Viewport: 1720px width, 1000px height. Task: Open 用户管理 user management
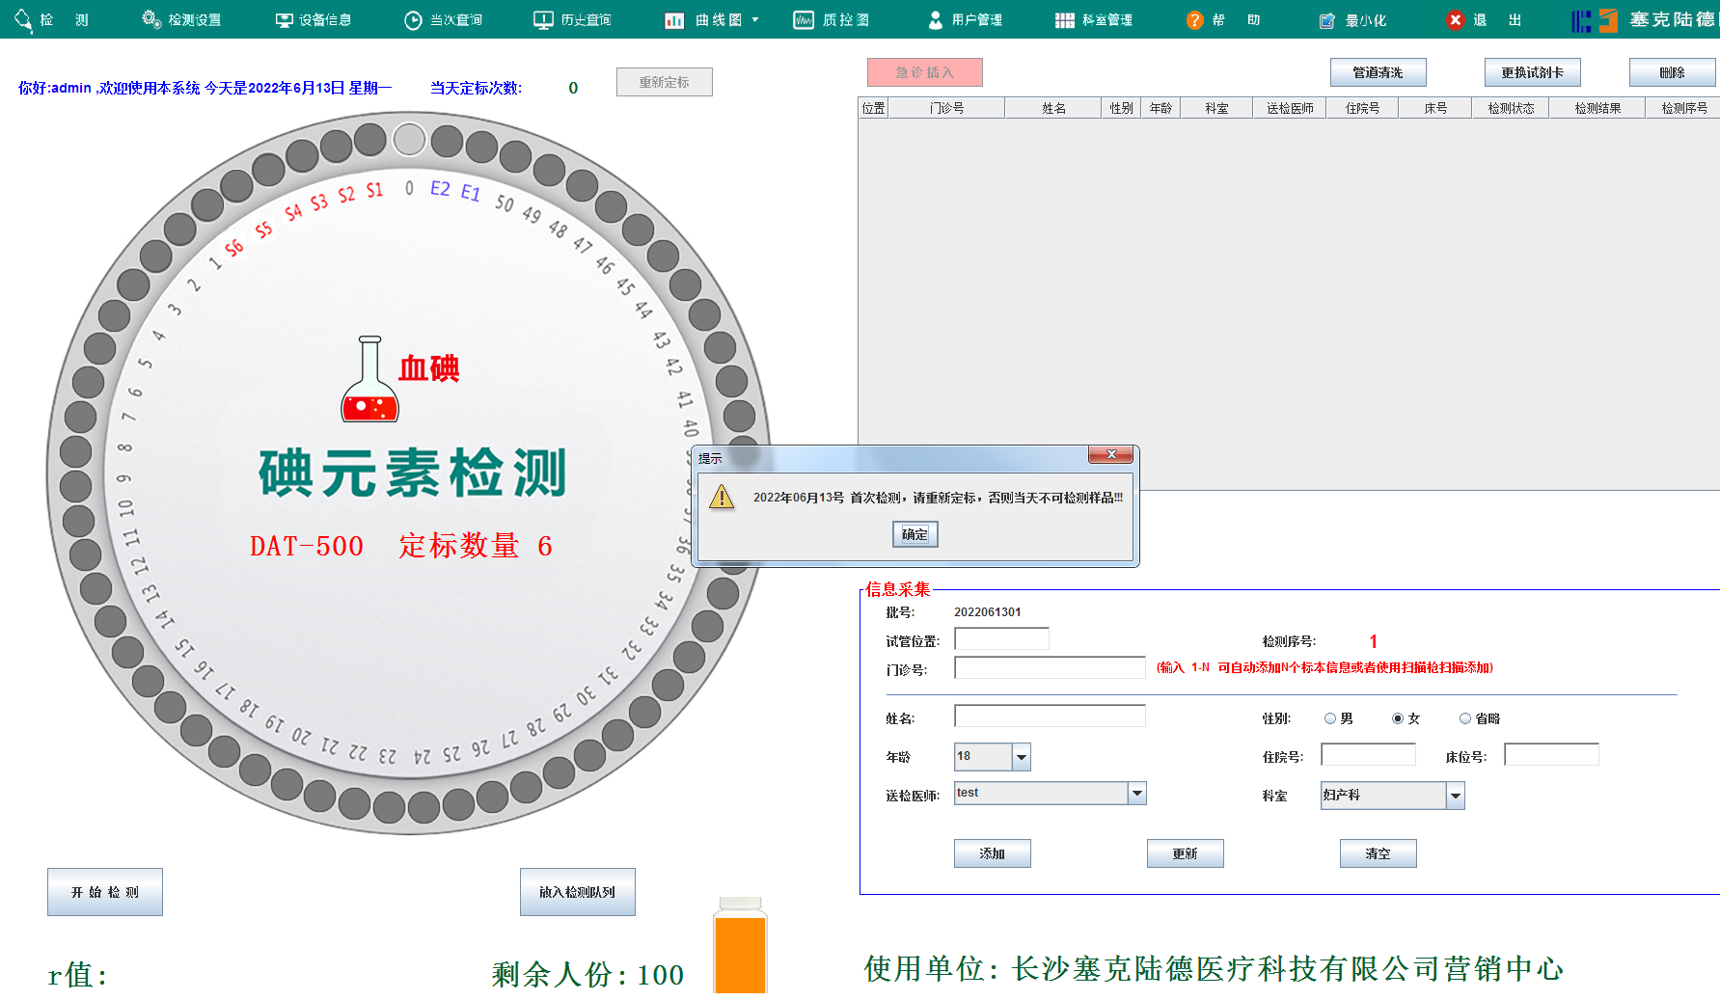pos(968,18)
